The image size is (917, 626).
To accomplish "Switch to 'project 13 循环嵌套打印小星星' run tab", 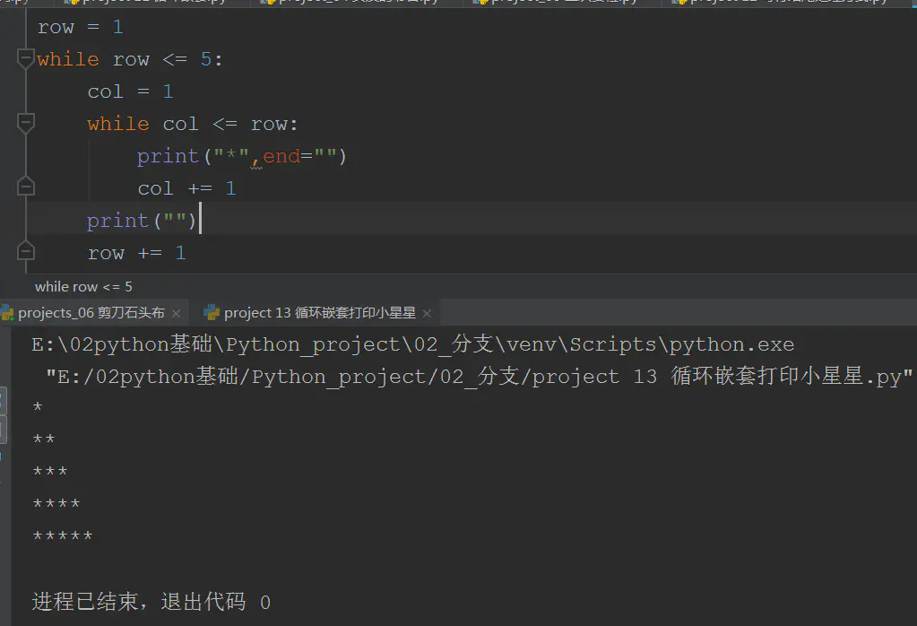I will click(x=319, y=313).
